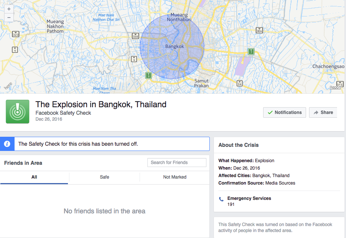Click the Emergency Services phone icon
Viewport: 346px width, 238px height.
221,199
